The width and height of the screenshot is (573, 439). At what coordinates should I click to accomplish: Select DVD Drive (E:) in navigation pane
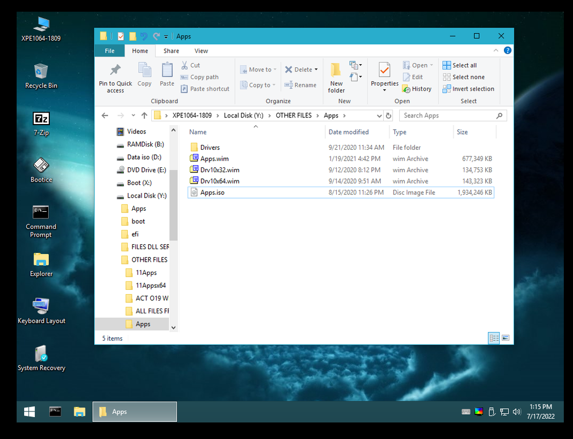tap(141, 170)
